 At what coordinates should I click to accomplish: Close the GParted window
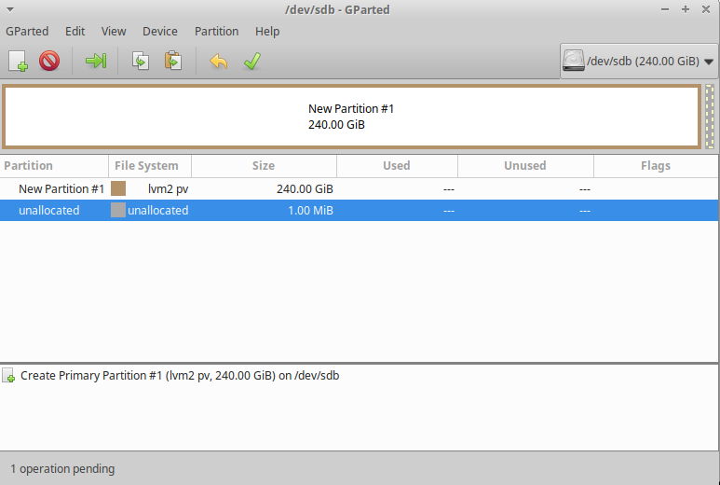pyautogui.click(x=706, y=9)
